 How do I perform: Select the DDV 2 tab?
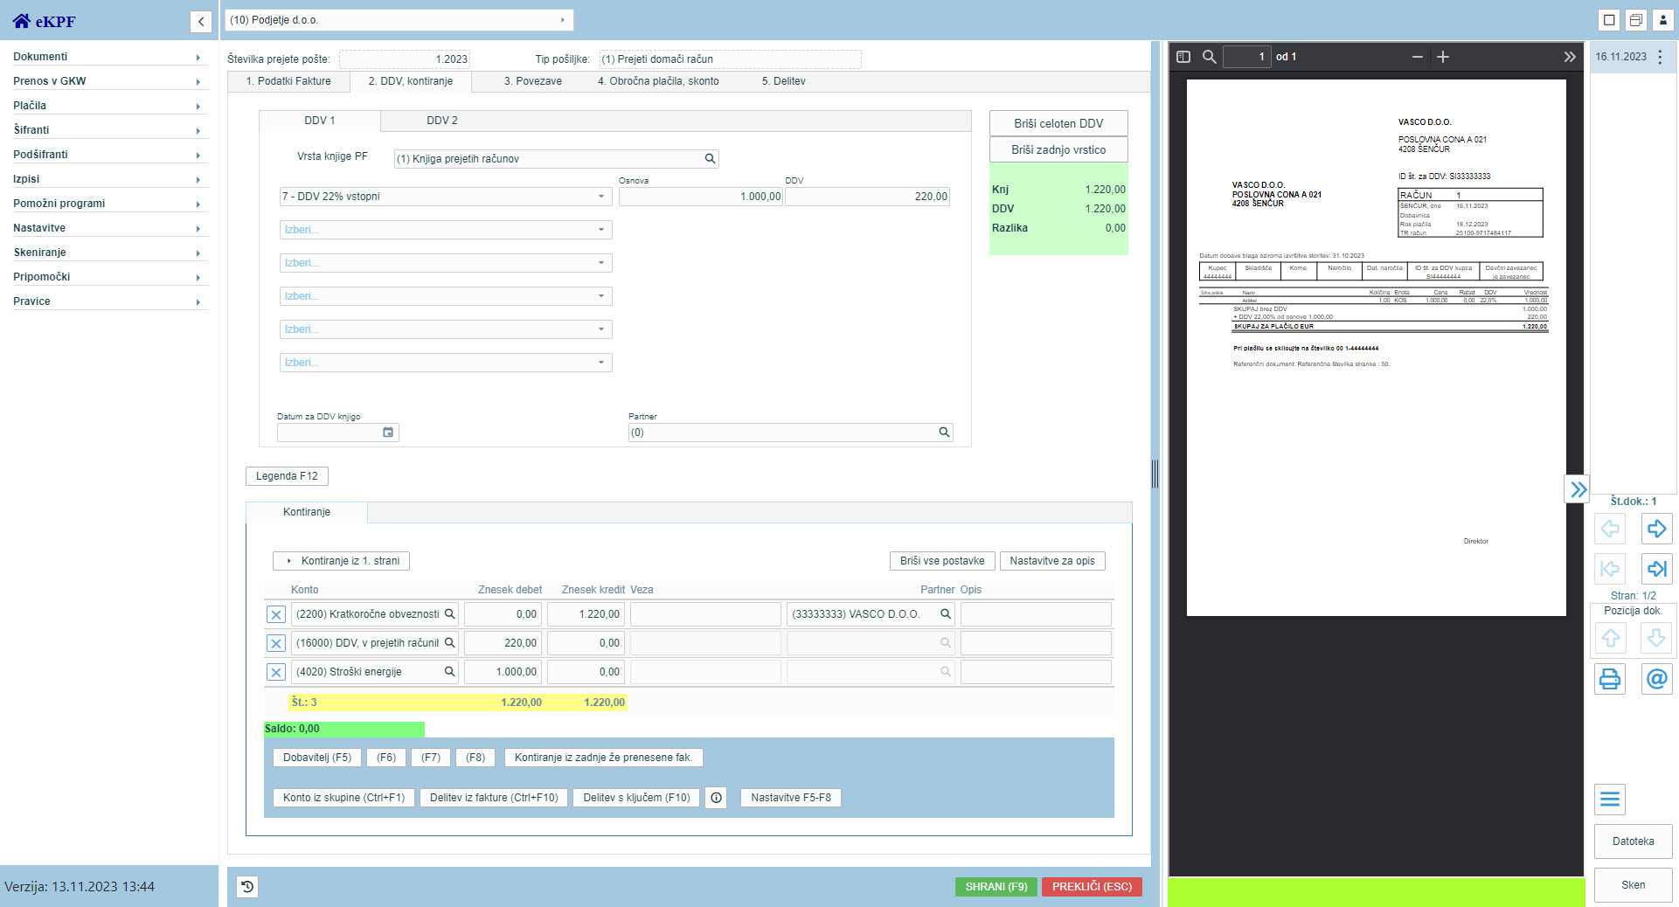tap(442, 121)
